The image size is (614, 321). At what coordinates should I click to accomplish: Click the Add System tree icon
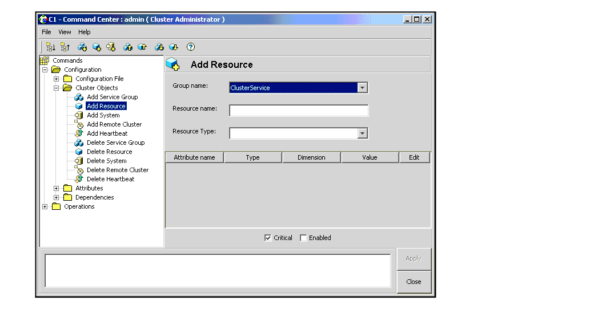(x=79, y=115)
